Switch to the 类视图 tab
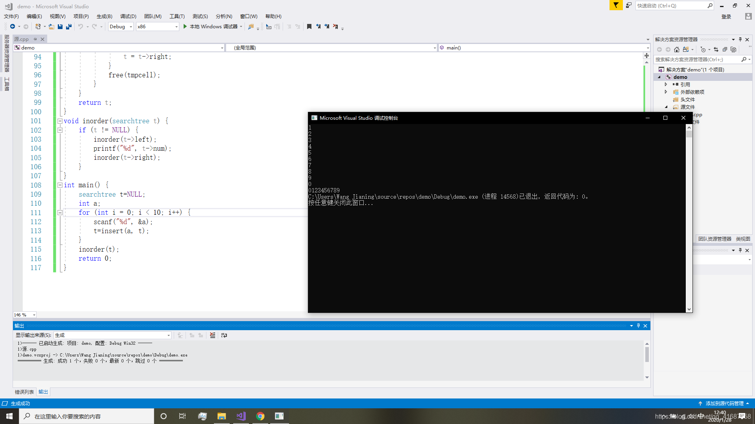The height and width of the screenshot is (424, 755). tap(743, 239)
